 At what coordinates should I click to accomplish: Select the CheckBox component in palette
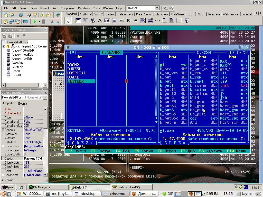tap(129, 21)
